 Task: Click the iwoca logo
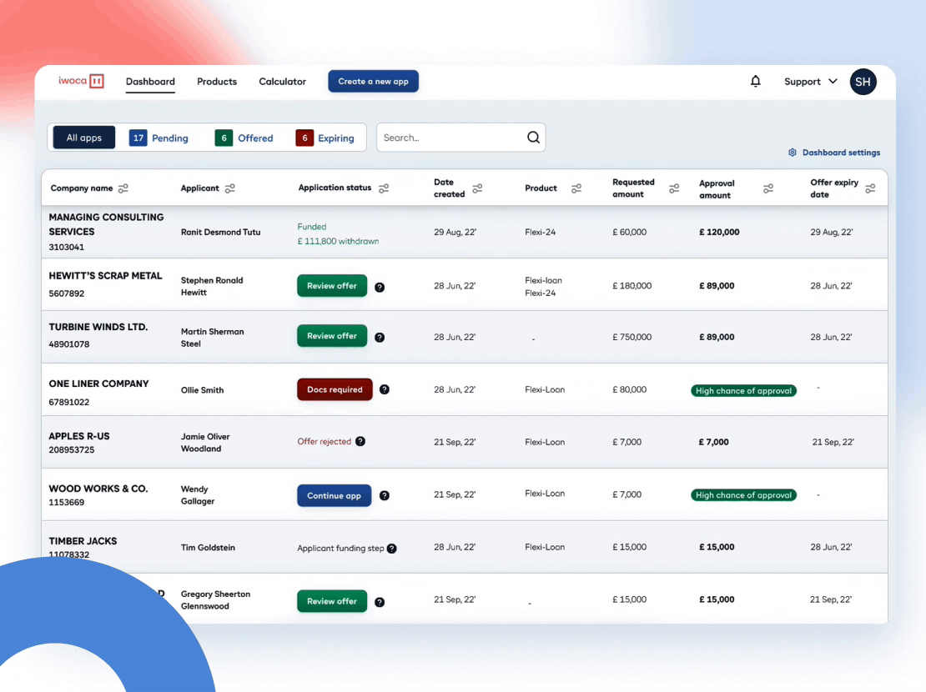coord(80,81)
